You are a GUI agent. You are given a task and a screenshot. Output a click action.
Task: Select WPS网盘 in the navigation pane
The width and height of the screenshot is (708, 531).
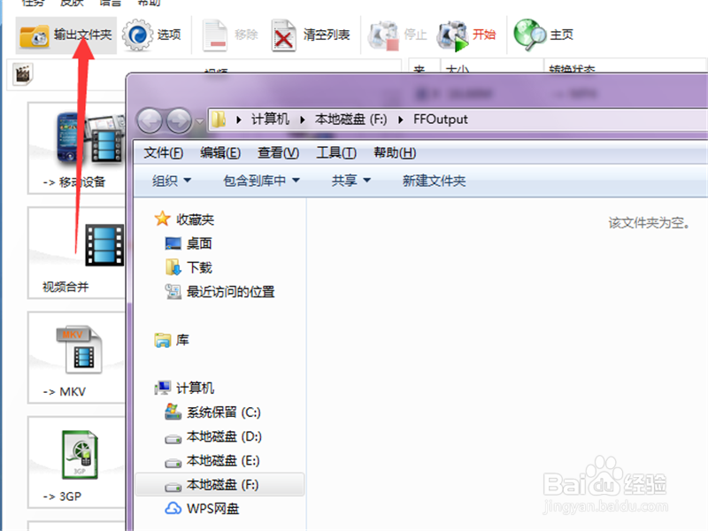coord(202,509)
